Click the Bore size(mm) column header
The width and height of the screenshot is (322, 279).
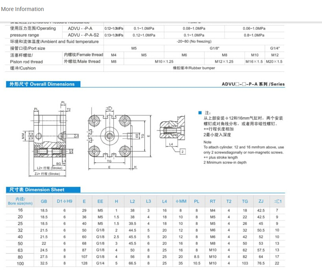click(20, 201)
